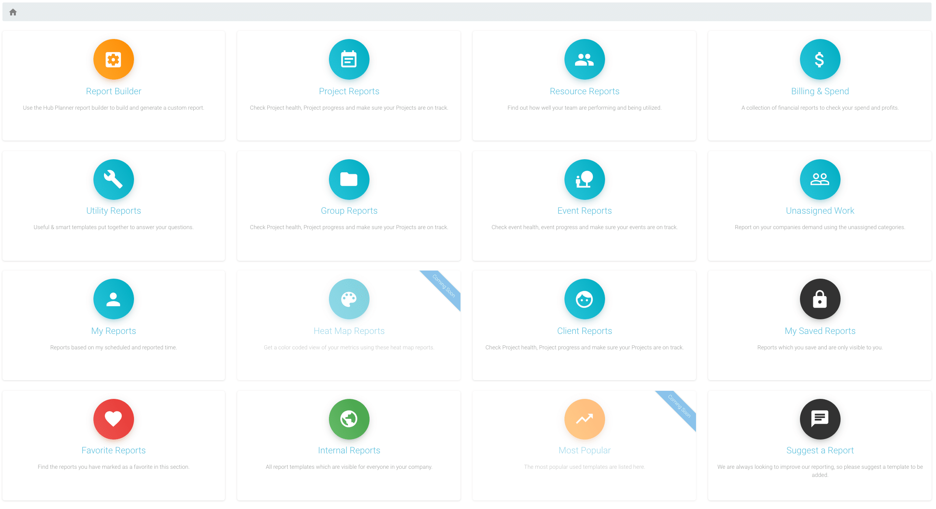936x509 pixels.
Task: Click the Resource Reports people icon
Action: click(584, 59)
